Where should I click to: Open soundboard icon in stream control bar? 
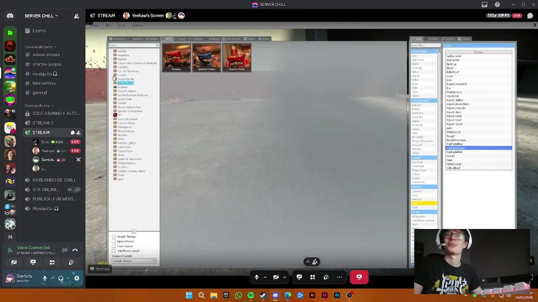click(x=326, y=277)
